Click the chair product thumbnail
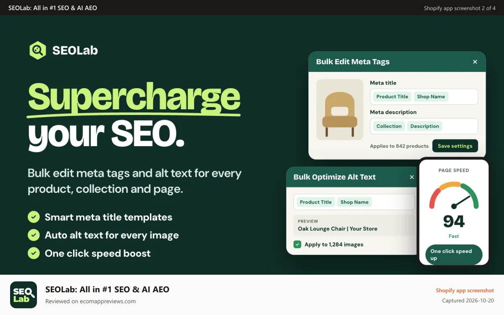The image size is (504, 315). (x=340, y=110)
